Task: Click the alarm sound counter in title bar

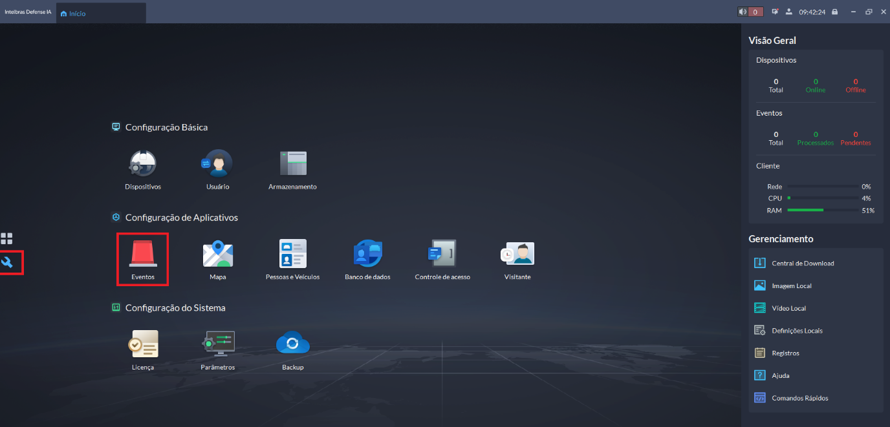Action: [x=750, y=12]
